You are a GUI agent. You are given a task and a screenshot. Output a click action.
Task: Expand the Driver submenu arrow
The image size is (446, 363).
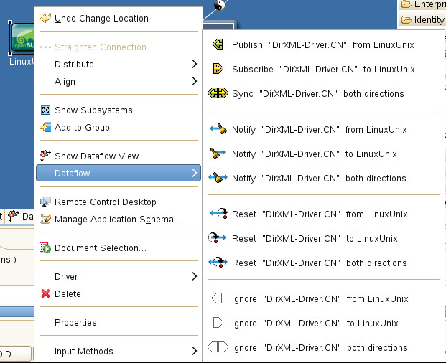click(x=194, y=276)
